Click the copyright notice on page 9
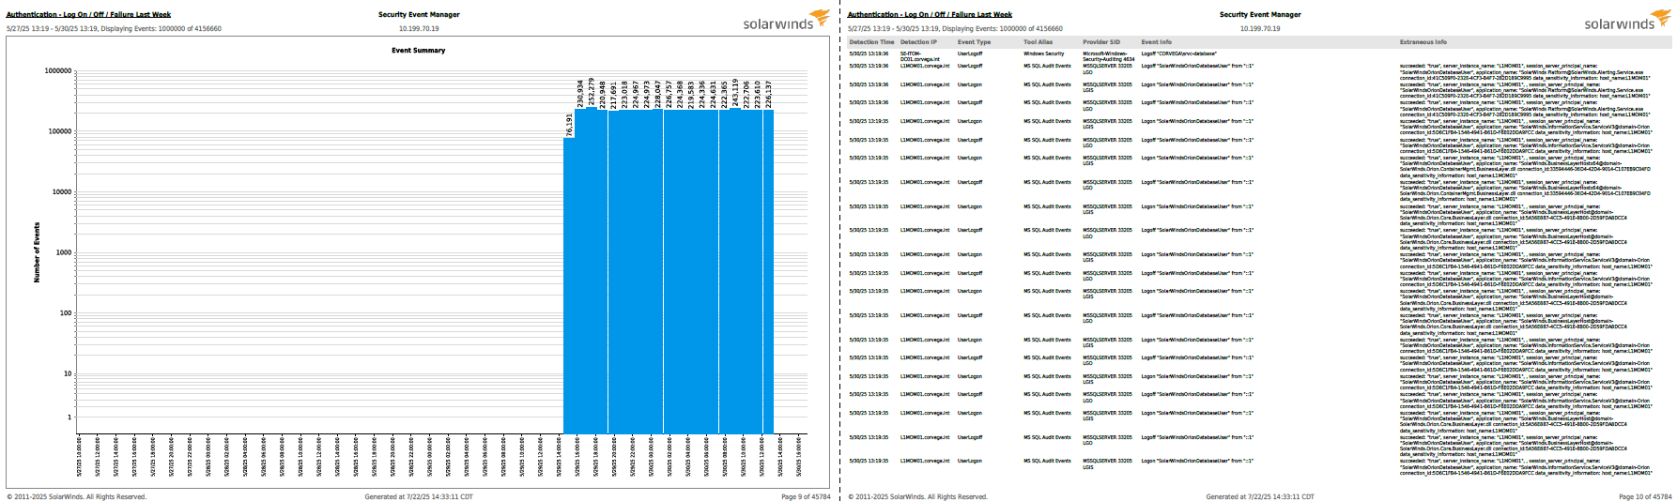The image size is (1677, 501). point(77,497)
